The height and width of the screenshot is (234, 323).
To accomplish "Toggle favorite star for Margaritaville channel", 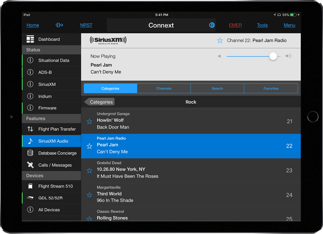I will click(x=89, y=195).
